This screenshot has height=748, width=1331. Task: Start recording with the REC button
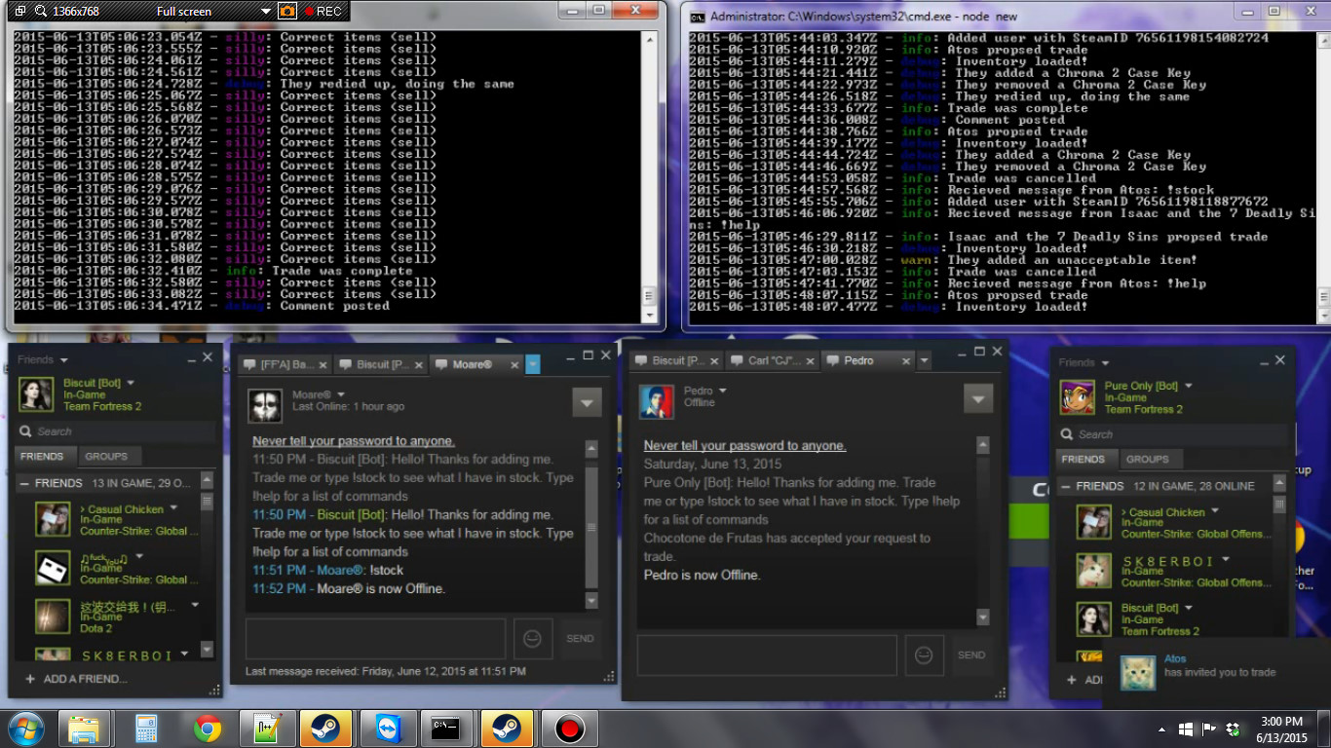pyautogui.click(x=323, y=12)
